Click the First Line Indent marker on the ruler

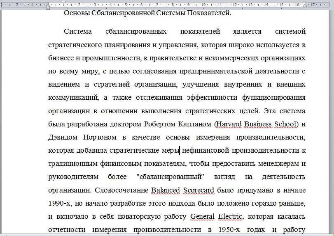[64, 3]
